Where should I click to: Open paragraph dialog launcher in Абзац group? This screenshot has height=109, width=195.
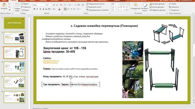click(110, 13)
